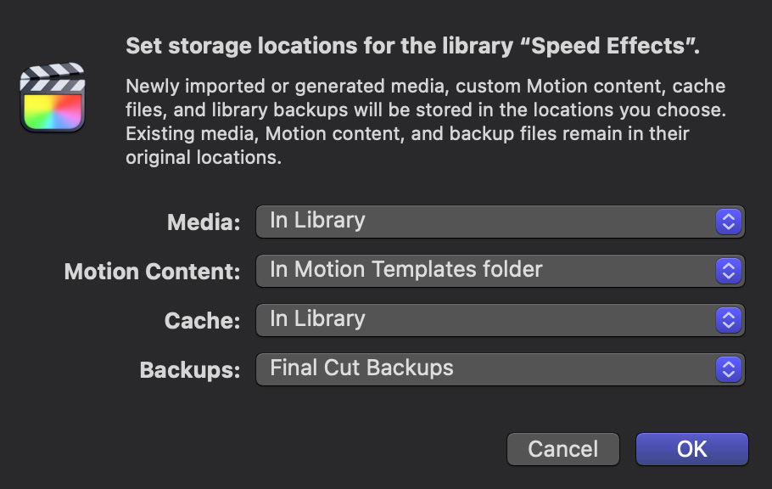Open the Final Cut Backups dropdown

click(x=501, y=369)
